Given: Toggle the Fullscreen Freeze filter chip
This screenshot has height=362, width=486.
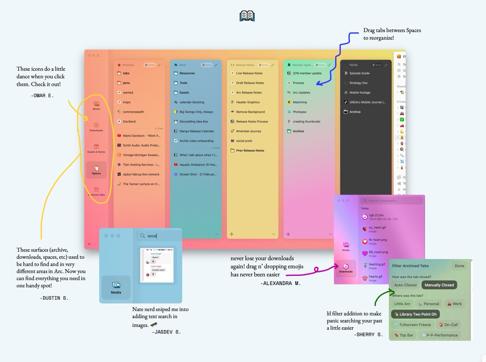Looking at the screenshot, I should [413, 325].
